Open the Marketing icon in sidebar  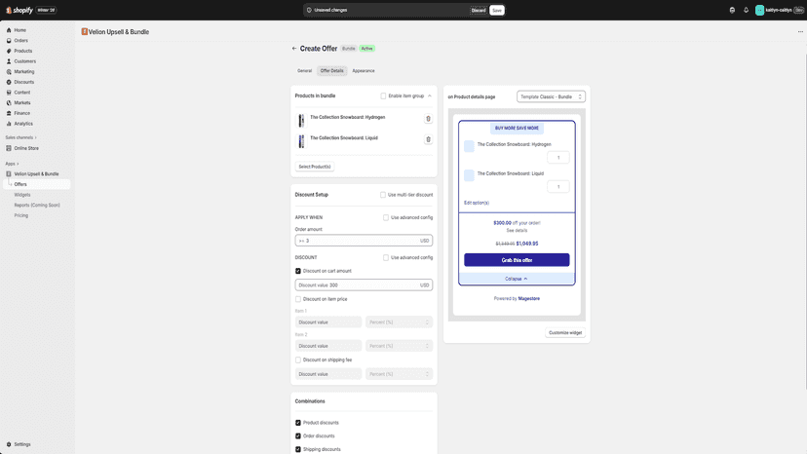(9, 71)
